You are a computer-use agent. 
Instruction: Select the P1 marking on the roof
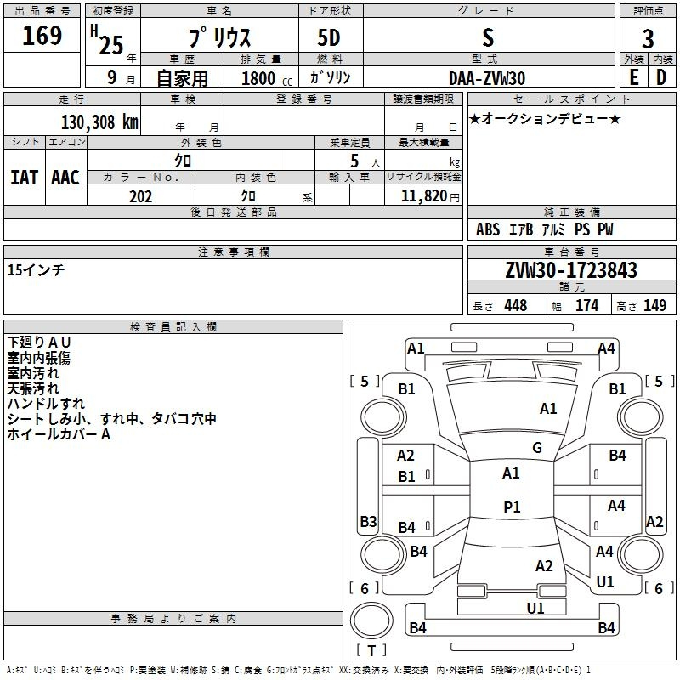pyautogui.click(x=511, y=507)
